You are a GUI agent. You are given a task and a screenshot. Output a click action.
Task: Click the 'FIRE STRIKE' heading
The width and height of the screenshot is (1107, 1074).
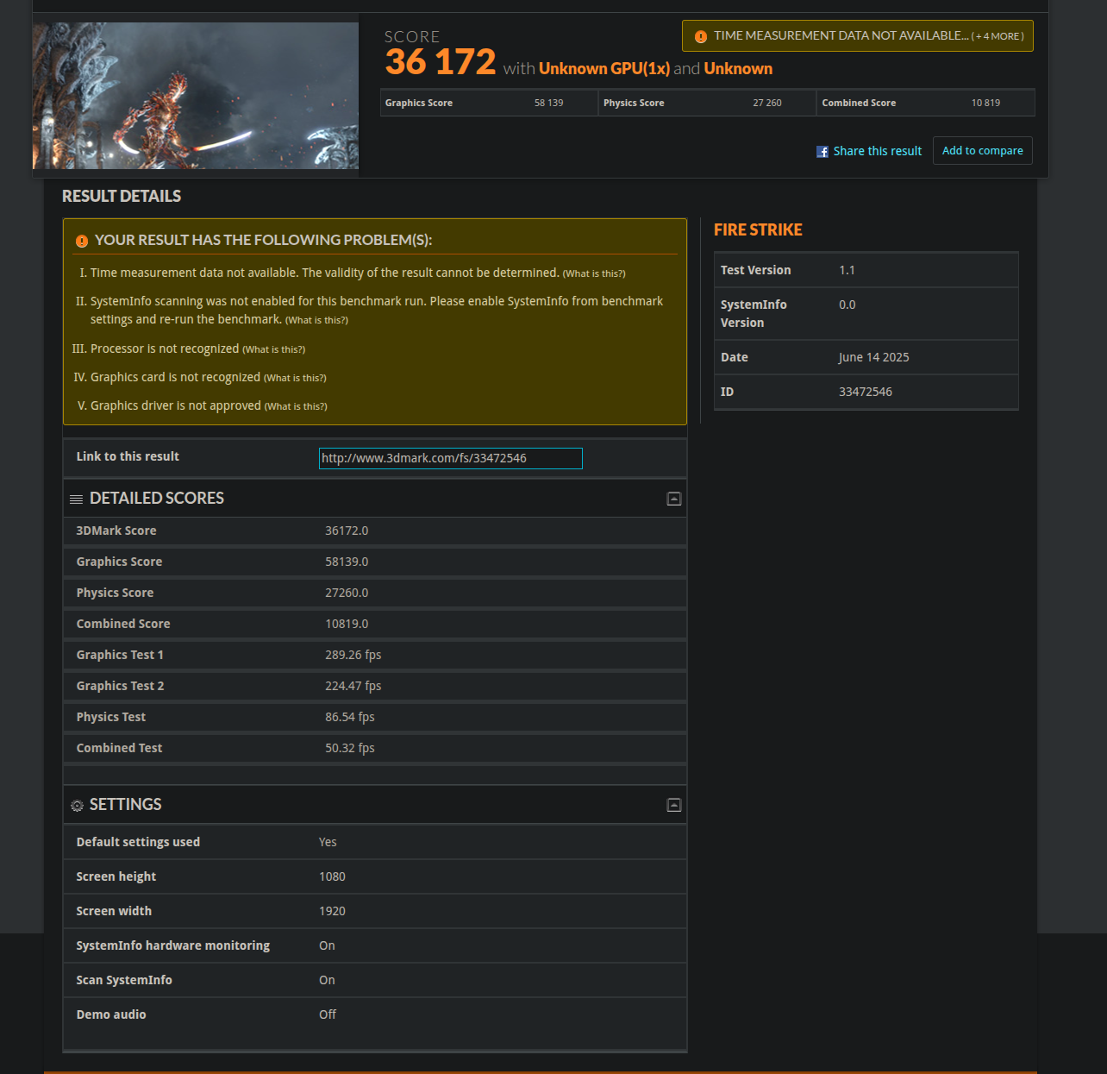point(758,229)
